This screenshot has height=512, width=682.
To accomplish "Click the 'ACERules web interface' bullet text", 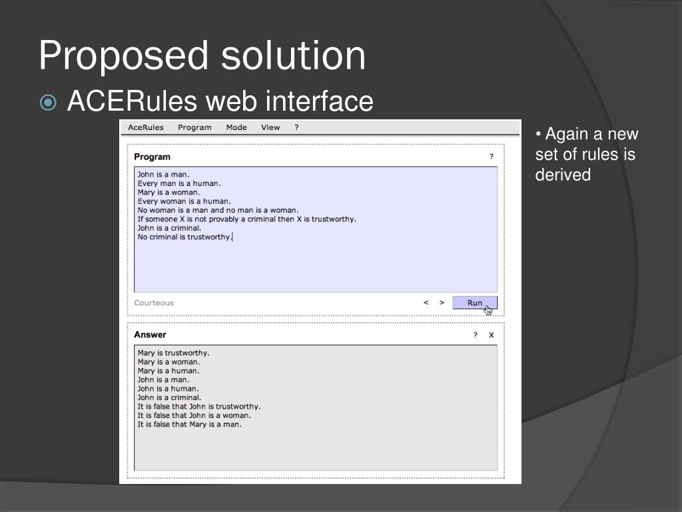I will [220, 101].
